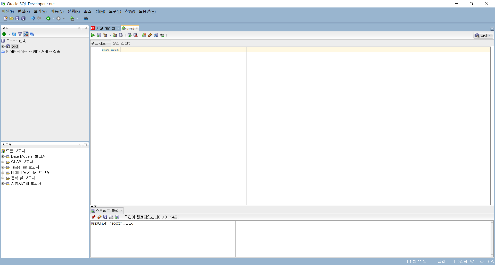Select 데이터베이스 스키마 서비스 접속 item
Viewport: 495px width, 265px height.
click(x=33, y=52)
